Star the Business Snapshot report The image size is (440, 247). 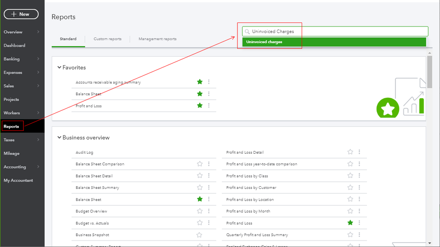pyautogui.click(x=199, y=235)
